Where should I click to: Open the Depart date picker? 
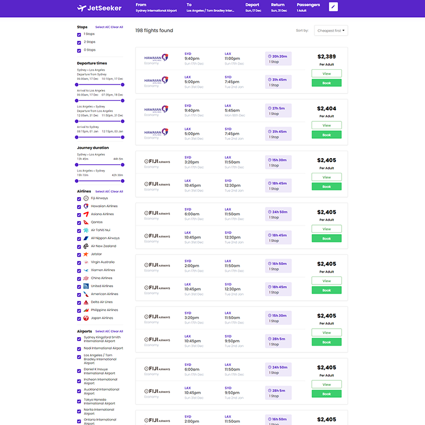tap(253, 7)
